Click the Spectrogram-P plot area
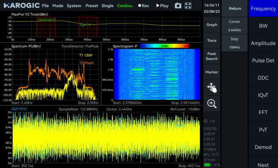Screen dimensions: 278x168 click(157, 75)
